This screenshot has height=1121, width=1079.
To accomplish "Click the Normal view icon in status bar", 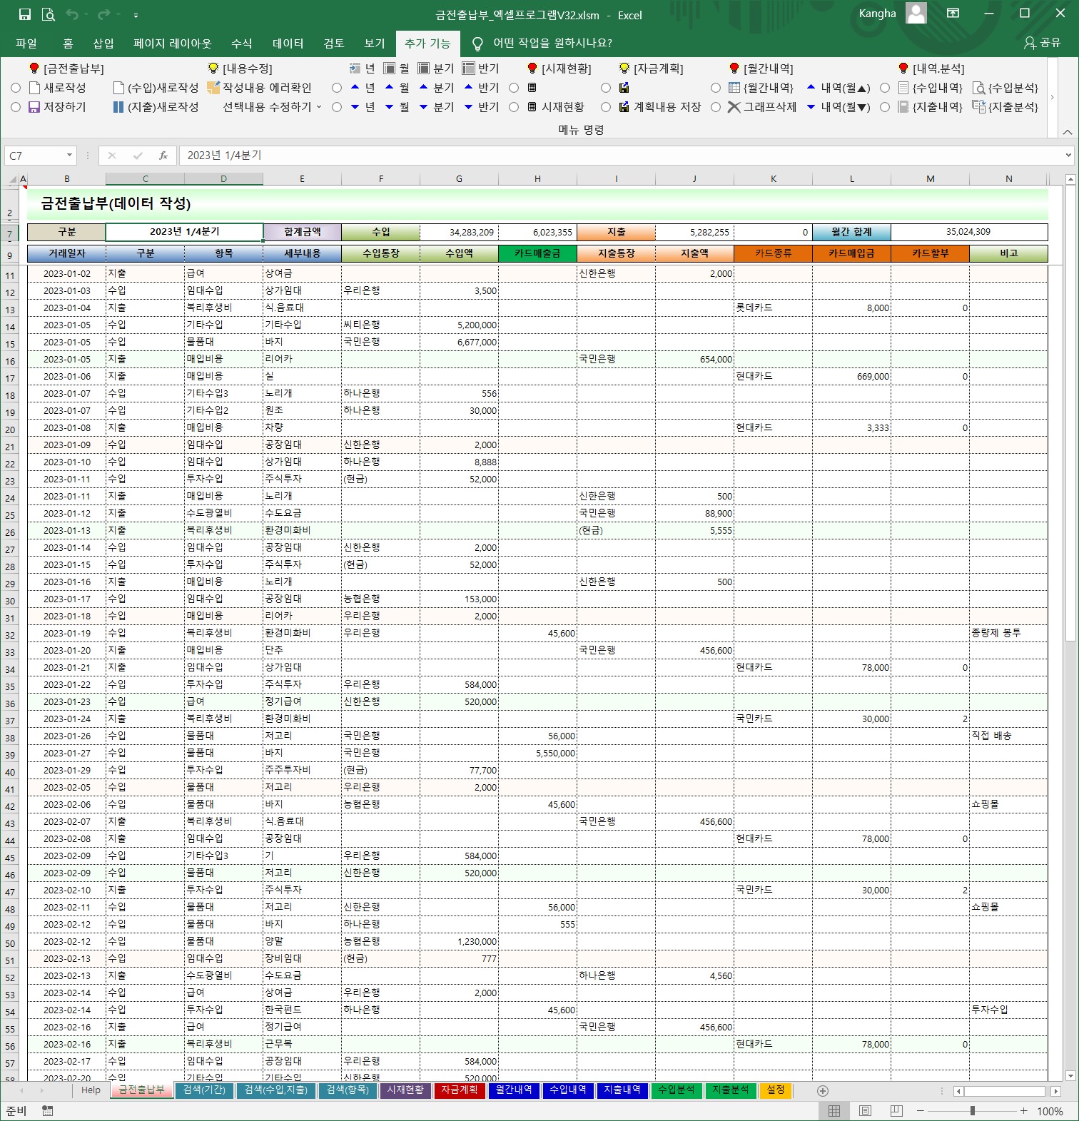I will click(834, 1111).
